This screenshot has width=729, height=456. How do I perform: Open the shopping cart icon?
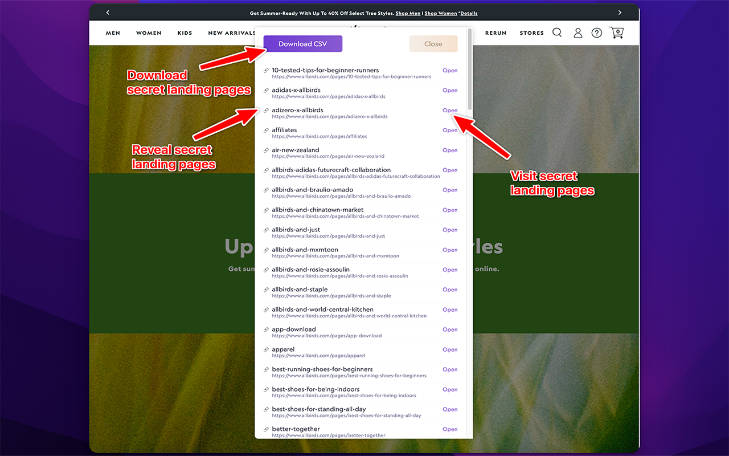point(616,32)
